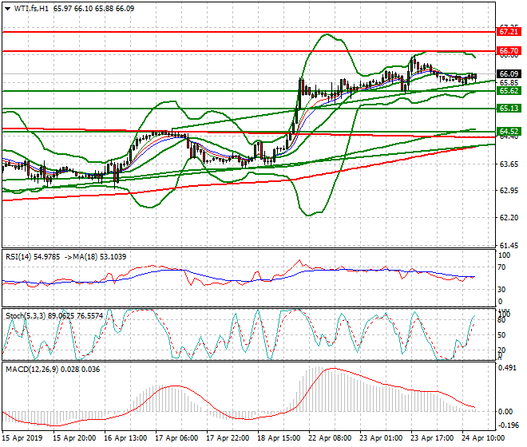
Task: Click the RSI scale value 70
Action: (x=501, y=267)
